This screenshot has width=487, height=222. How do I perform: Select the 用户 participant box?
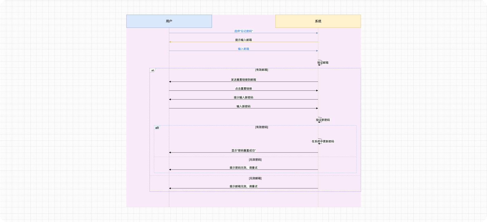tap(169, 21)
